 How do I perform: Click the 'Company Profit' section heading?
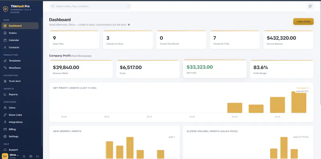click(60, 56)
